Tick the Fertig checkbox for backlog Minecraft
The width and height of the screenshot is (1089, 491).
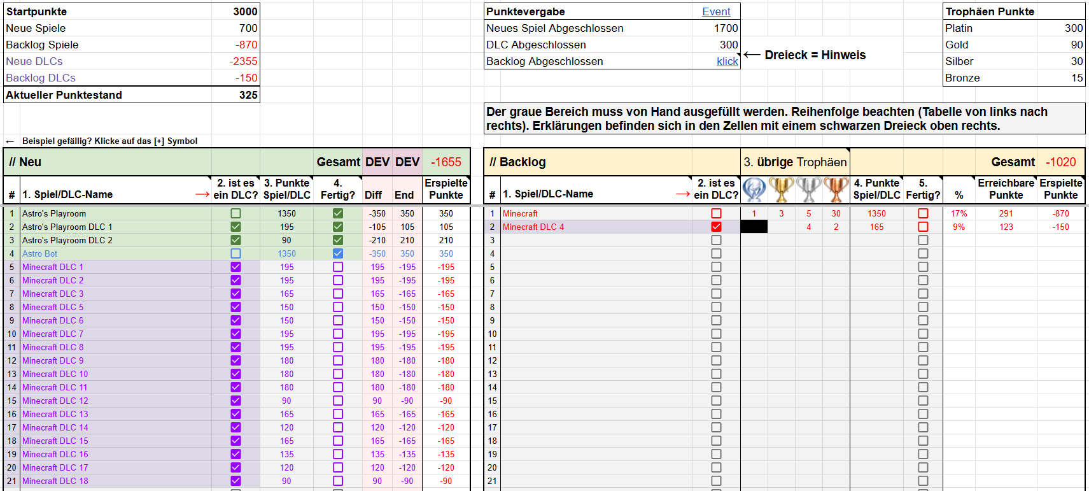coord(923,213)
